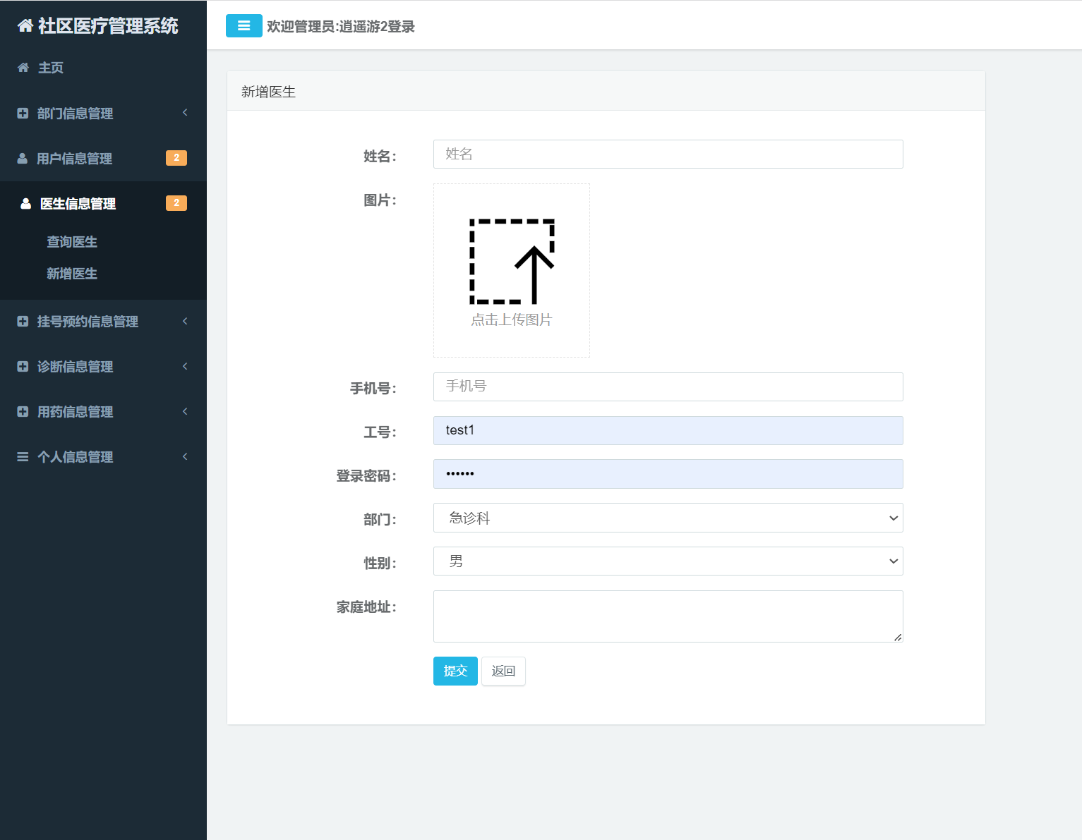Click the plus icon beside 诊断信息管理

(23, 366)
